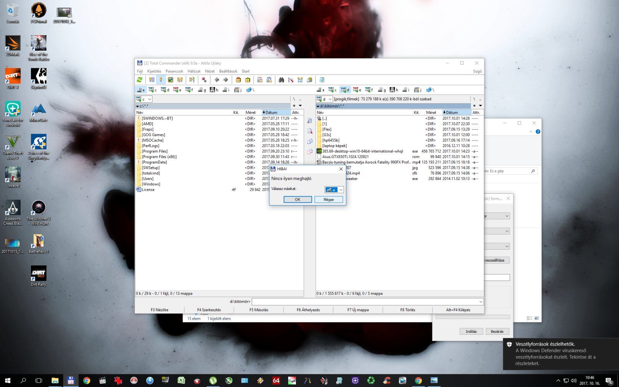Click the Pack files gift-box icon
Image resolution: width=619 pixels, height=387 pixels.
coord(238,80)
